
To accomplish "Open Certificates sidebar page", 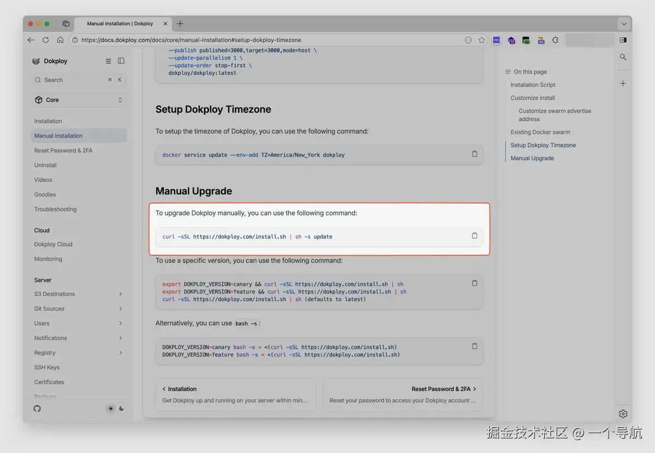I will point(49,383).
